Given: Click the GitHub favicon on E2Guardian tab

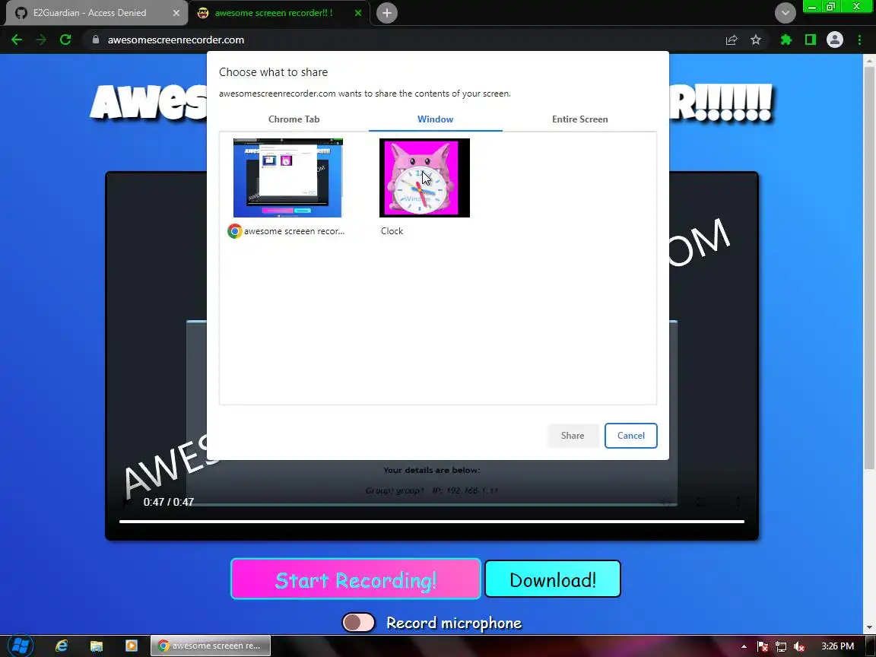Looking at the screenshot, I should (21, 13).
